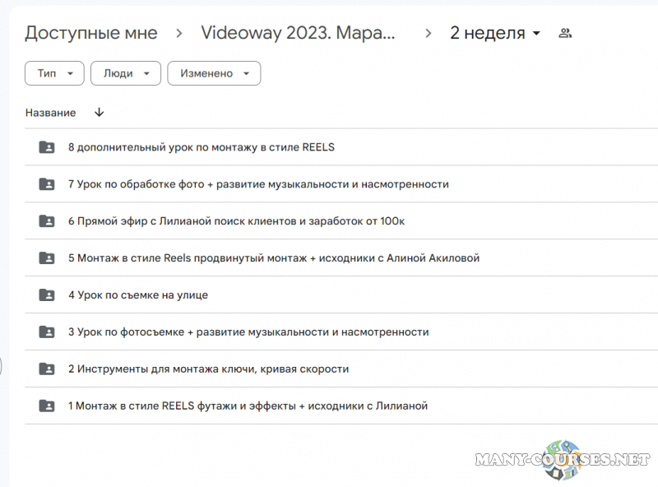Sort by the Название column header
The height and width of the screenshot is (487, 658).
coord(50,113)
